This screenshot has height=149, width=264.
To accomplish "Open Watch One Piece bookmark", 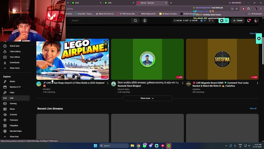I will 105,14.
